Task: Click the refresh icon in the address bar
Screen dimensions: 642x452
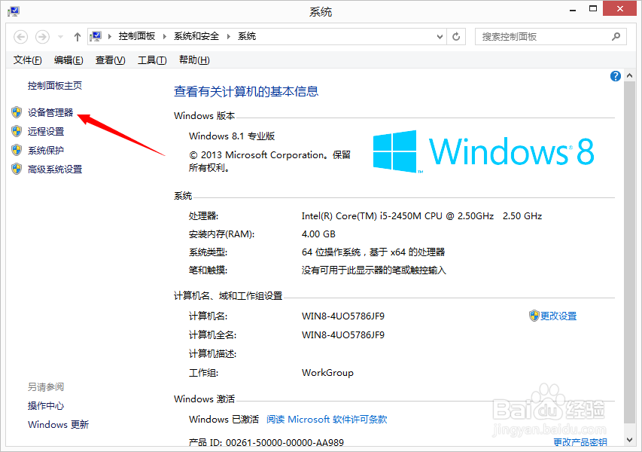Action: pos(456,36)
